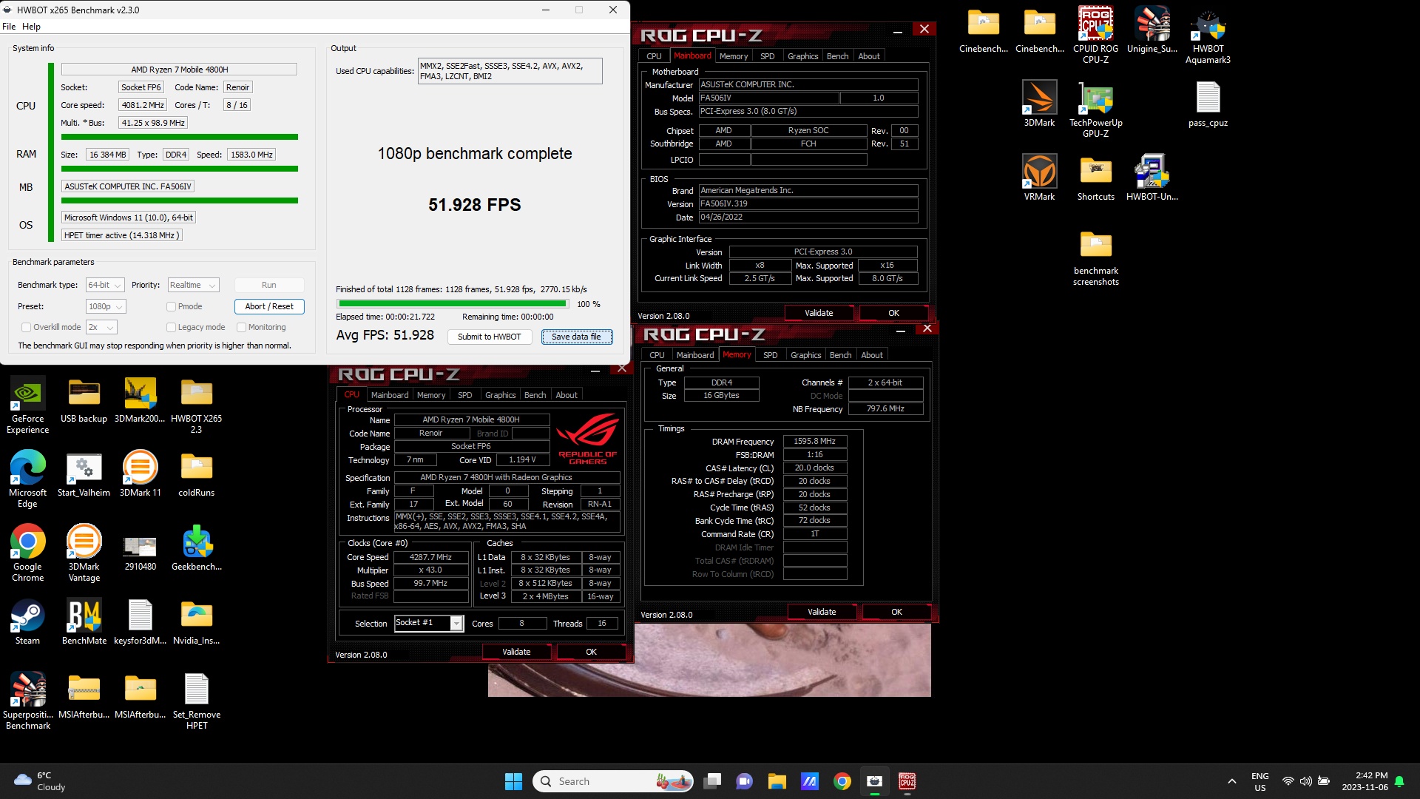Open pass_cpuz text file icon
Screen dimensions: 1420x799
(1208, 104)
